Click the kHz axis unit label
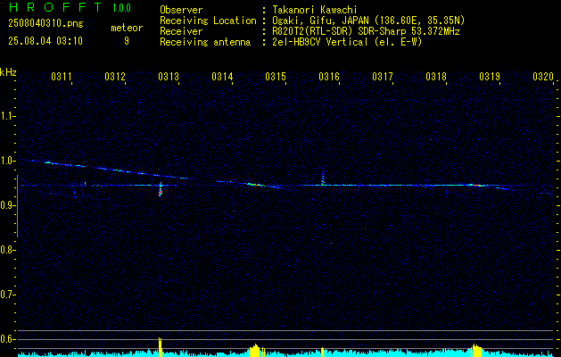This screenshot has width=561, height=357. [8, 72]
